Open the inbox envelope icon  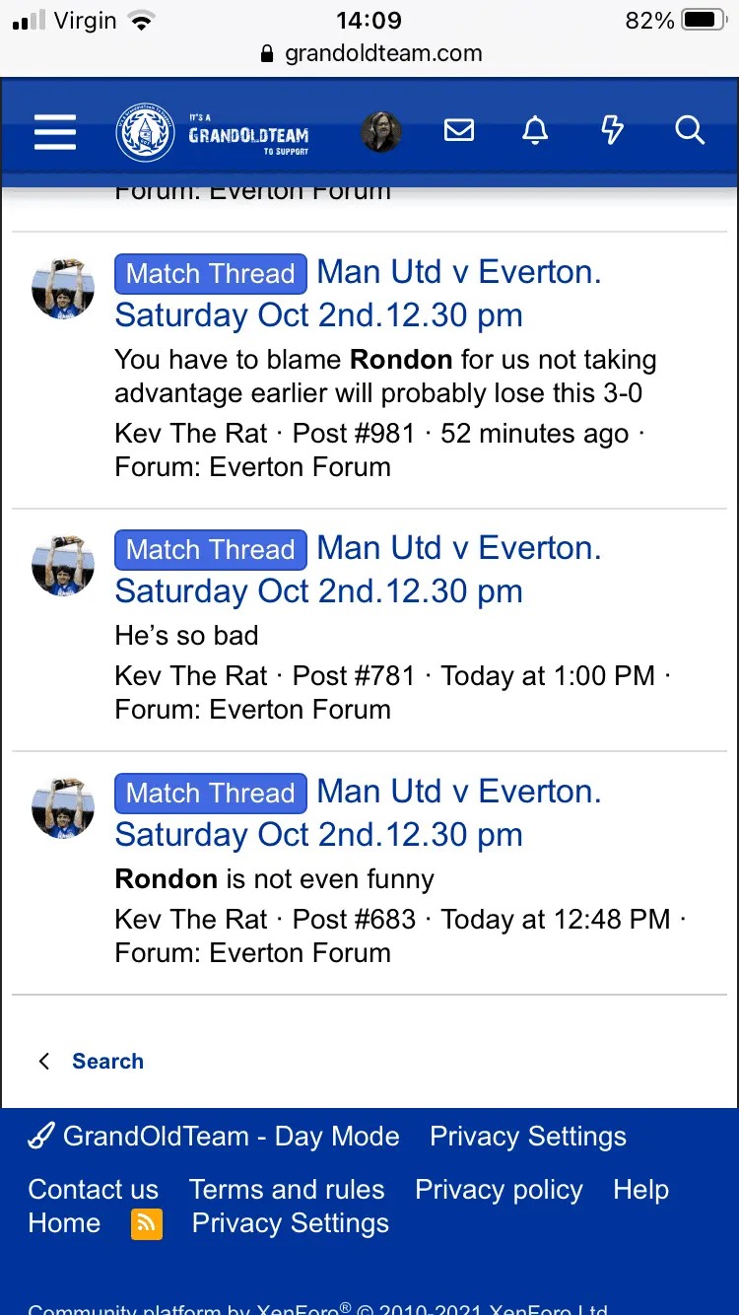click(x=459, y=130)
